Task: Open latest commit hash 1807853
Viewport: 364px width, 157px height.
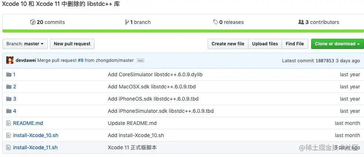Action: point(325,61)
